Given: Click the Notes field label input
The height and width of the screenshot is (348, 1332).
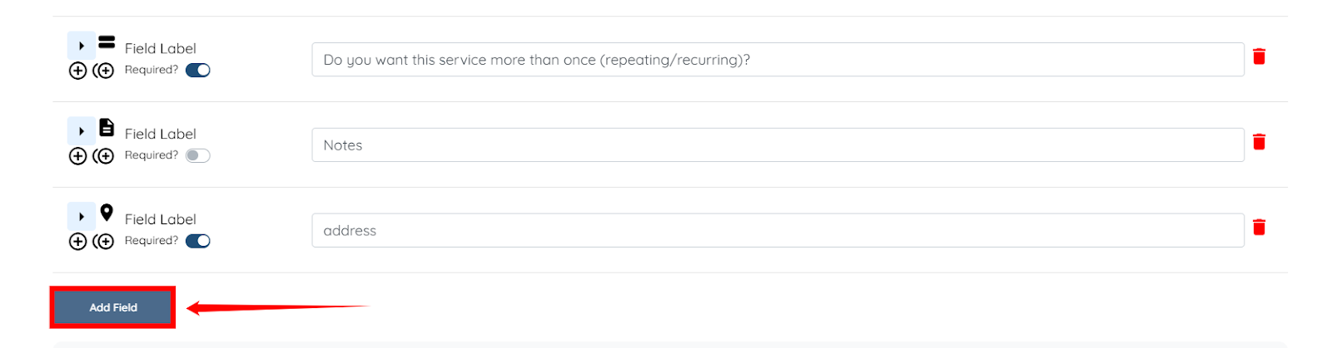Looking at the screenshot, I should pyautogui.click(x=778, y=145).
